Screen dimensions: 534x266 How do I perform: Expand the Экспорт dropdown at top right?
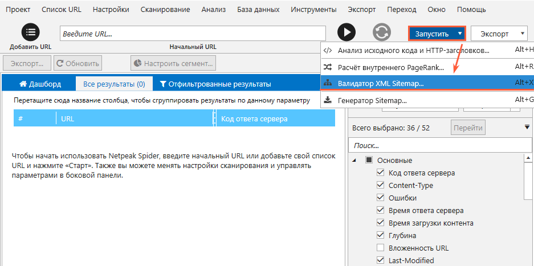pyautogui.click(x=499, y=34)
